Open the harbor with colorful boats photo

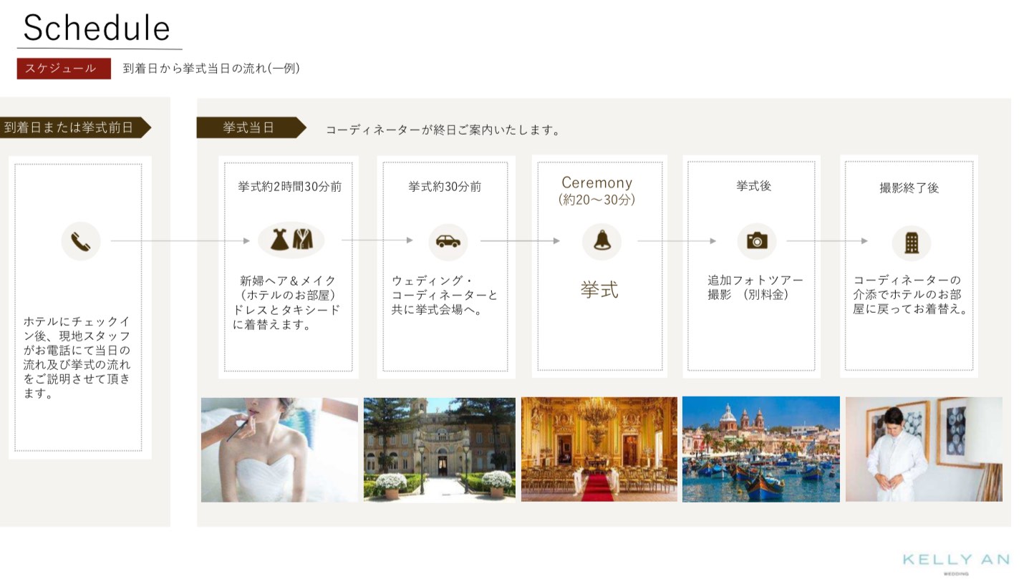(760, 449)
